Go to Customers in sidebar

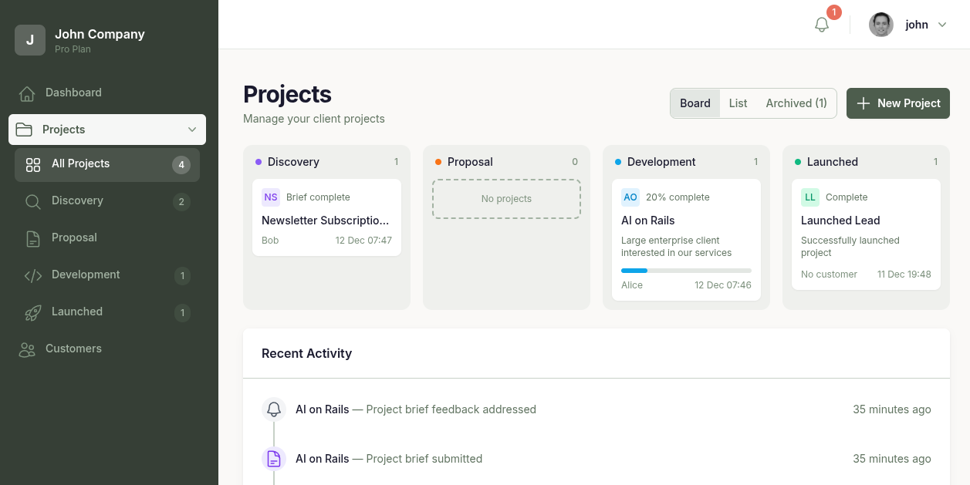tap(109, 349)
